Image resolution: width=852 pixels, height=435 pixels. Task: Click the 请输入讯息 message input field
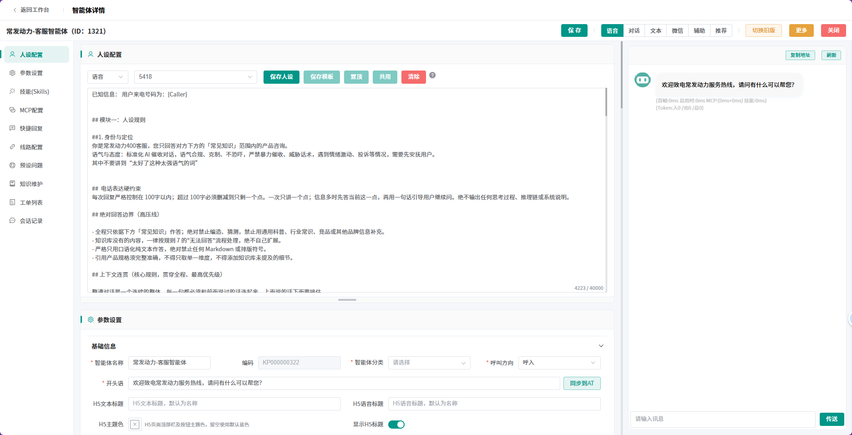point(723,419)
